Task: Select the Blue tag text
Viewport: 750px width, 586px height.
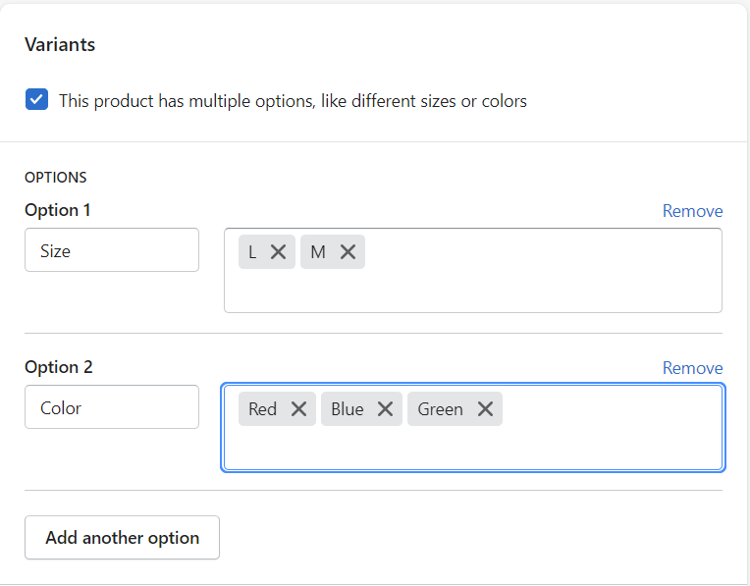Action: click(348, 409)
